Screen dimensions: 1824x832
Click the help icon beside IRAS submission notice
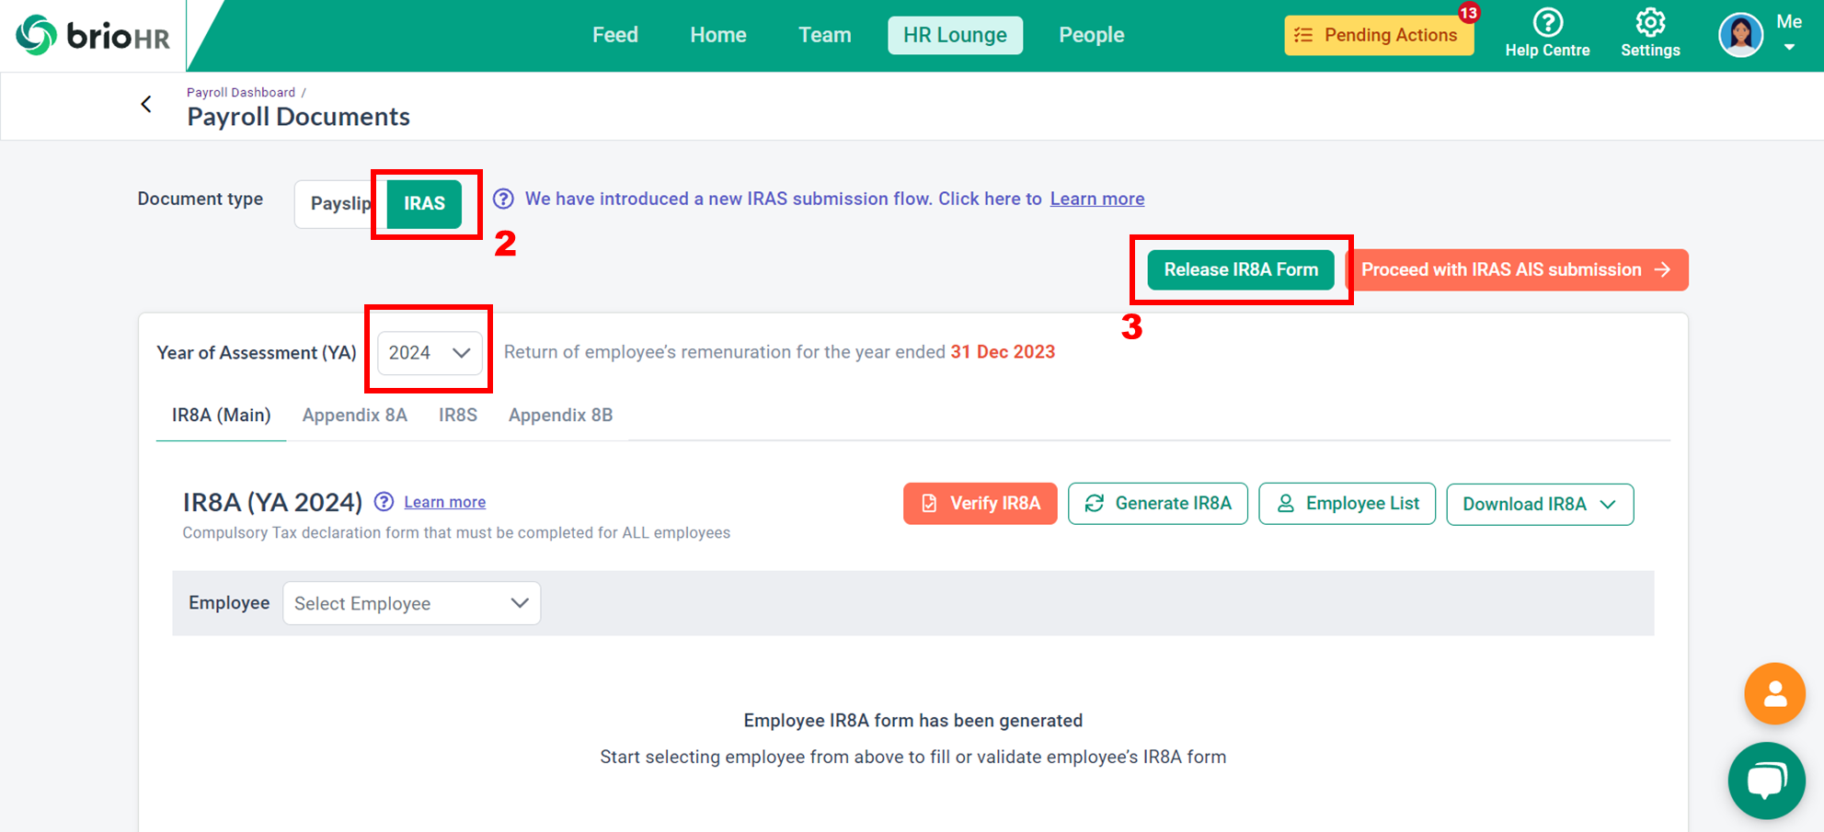pyautogui.click(x=503, y=199)
